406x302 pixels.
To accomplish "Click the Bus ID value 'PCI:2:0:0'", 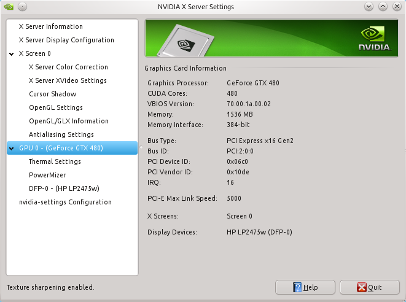I will 240,151.
